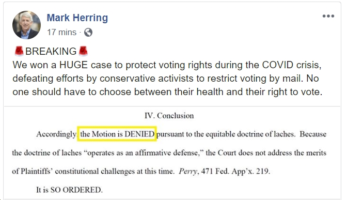Open the three-dots post options menu
Screen dimensions: 347x200
click(x=328, y=16)
